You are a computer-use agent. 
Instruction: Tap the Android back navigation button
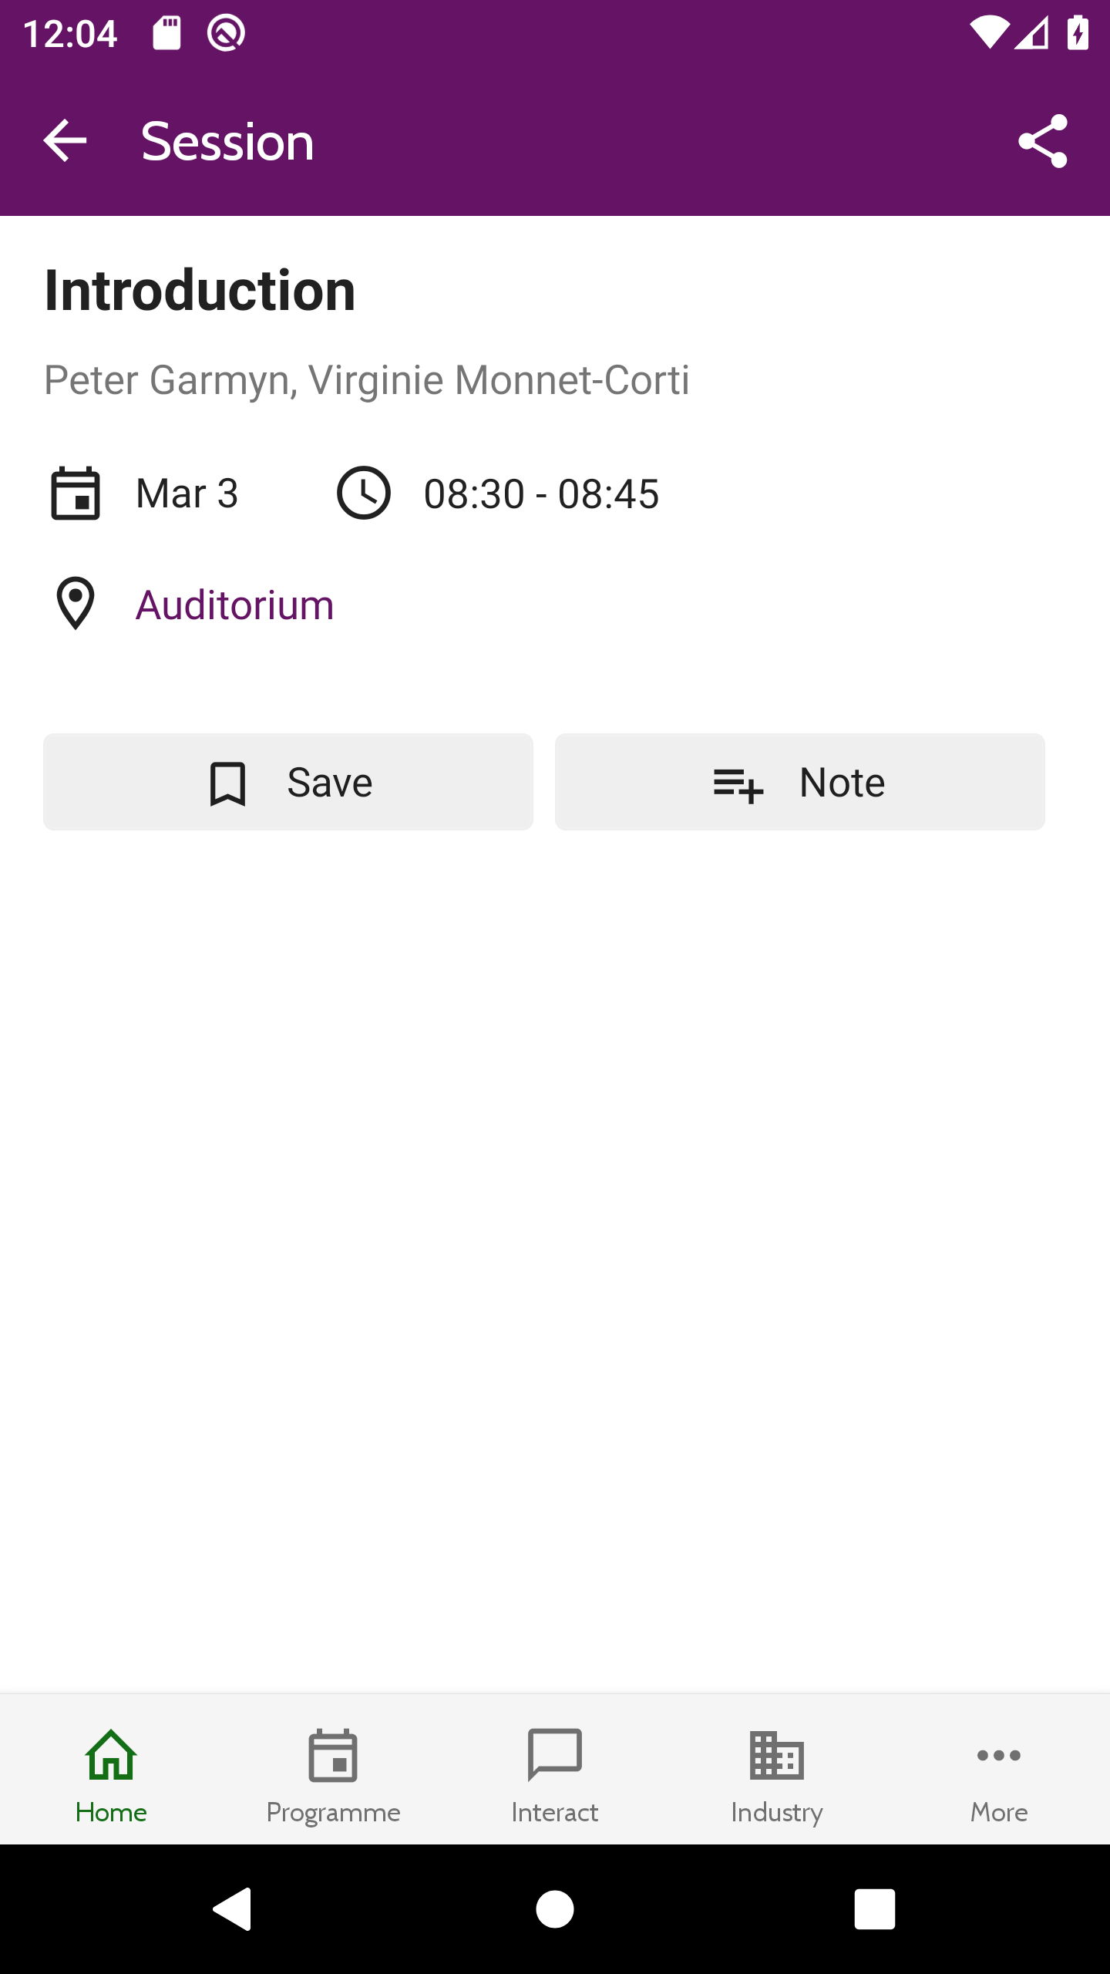[x=232, y=1909]
